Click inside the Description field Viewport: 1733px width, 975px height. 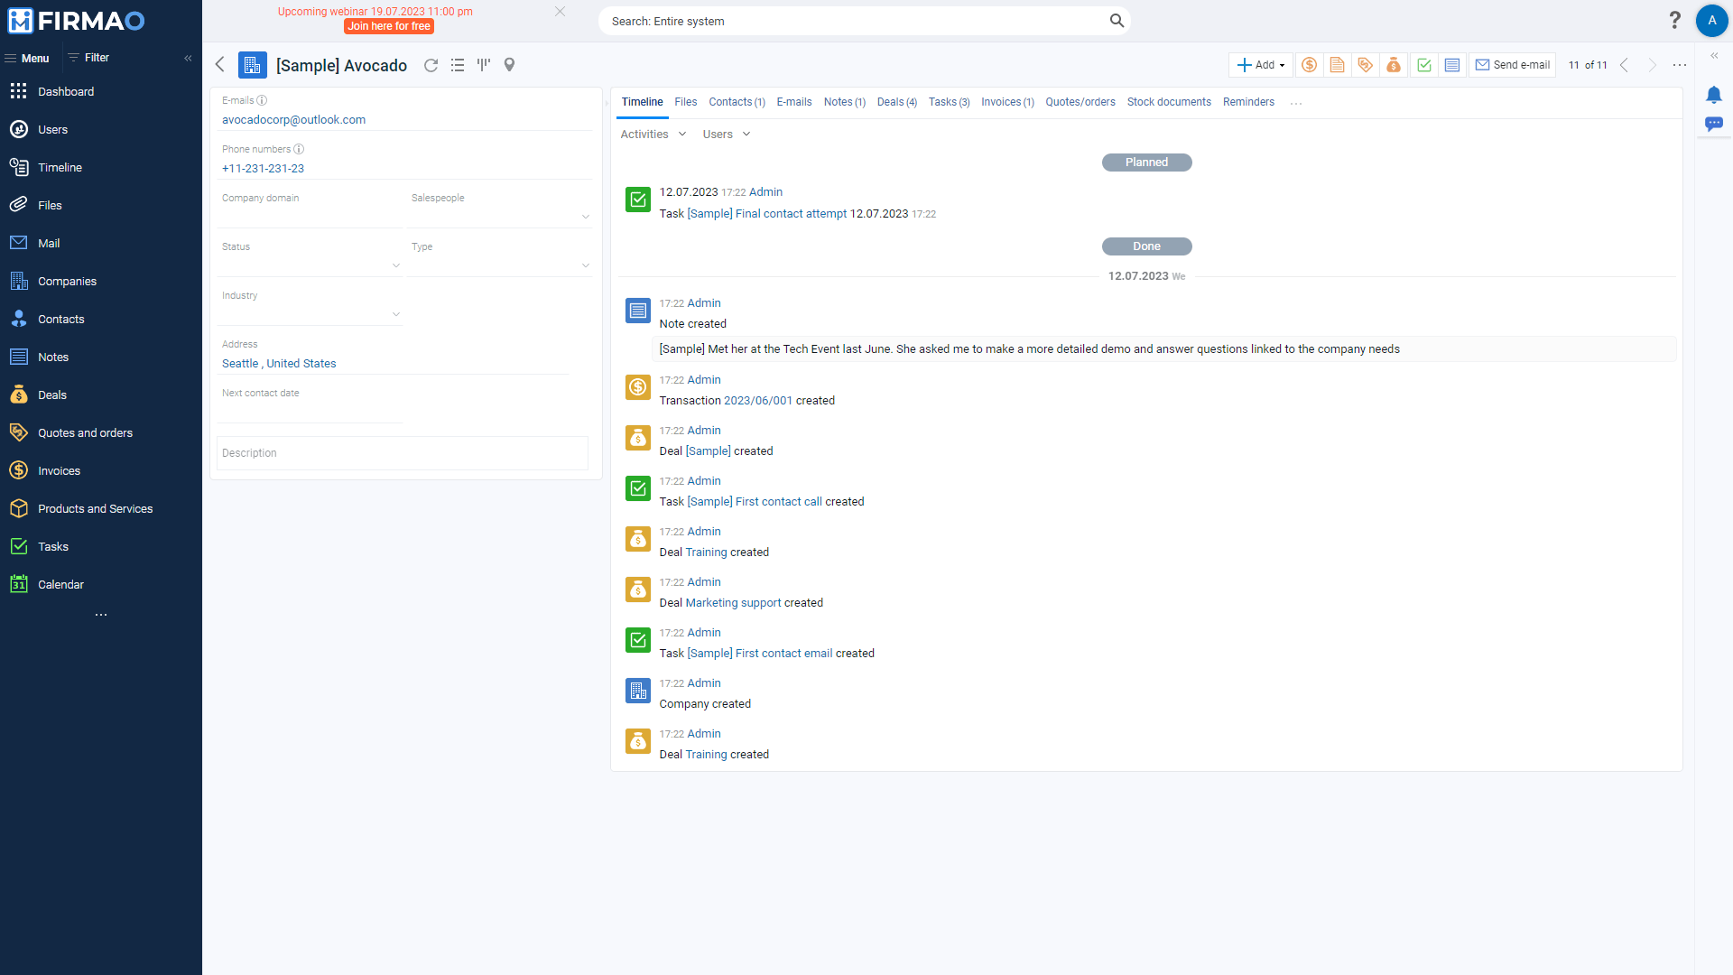[x=401, y=452]
